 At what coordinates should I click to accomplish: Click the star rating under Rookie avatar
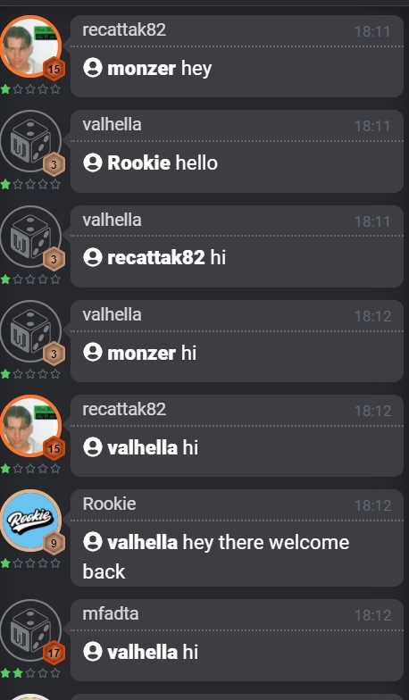30,562
